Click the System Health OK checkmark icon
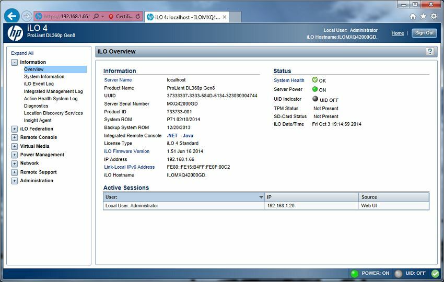The image size is (444, 282). pyautogui.click(x=315, y=80)
